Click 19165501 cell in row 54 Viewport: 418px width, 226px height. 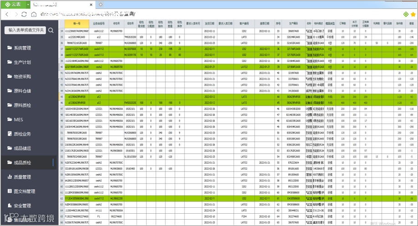[x=130, y=151]
